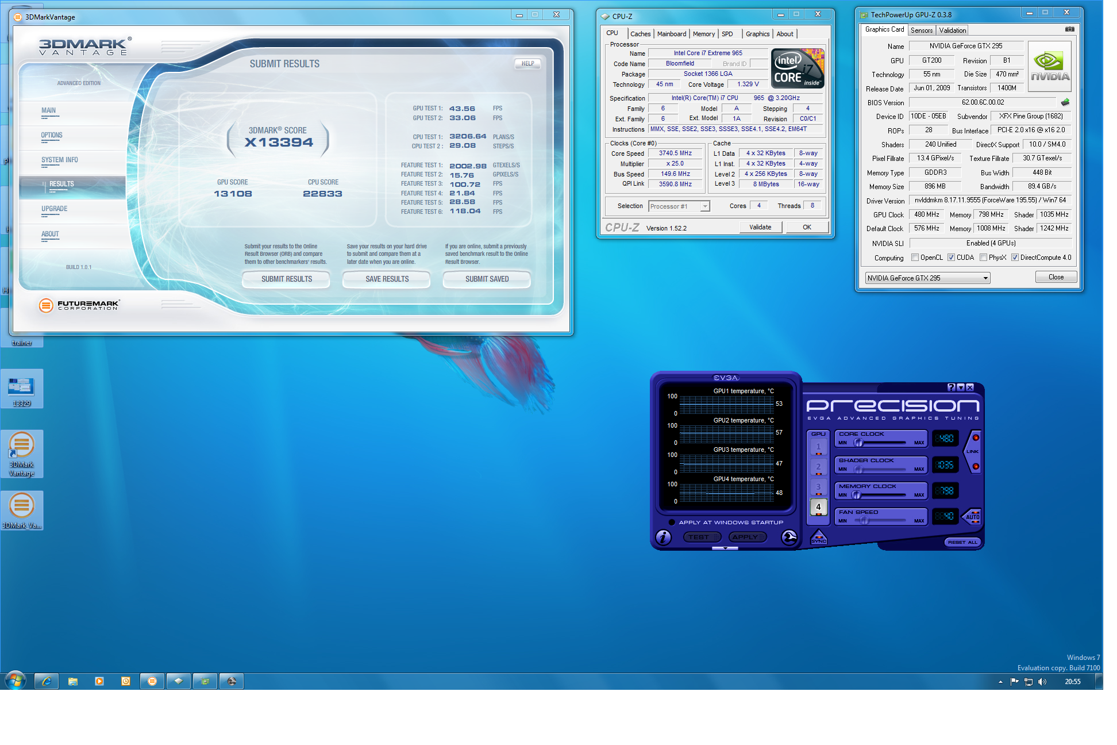The height and width of the screenshot is (745, 1117).
Task: Open Windows Explorer folder taskbar icon
Action: tap(73, 681)
